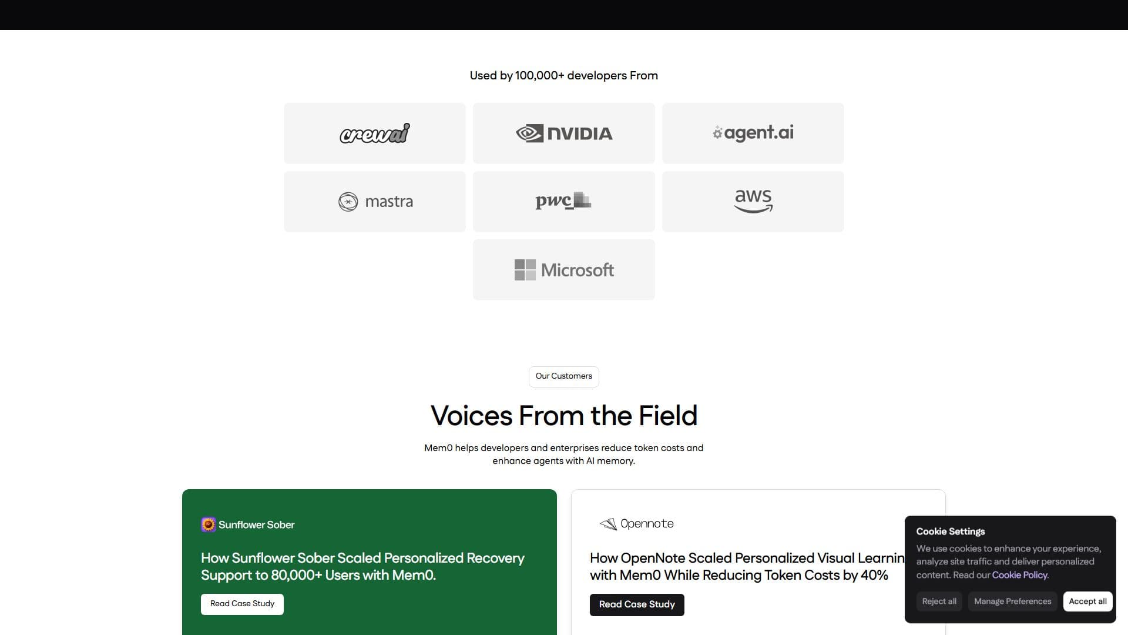1128x635 pixels.
Task: Click the CrewAI logo card
Action: (375, 133)
